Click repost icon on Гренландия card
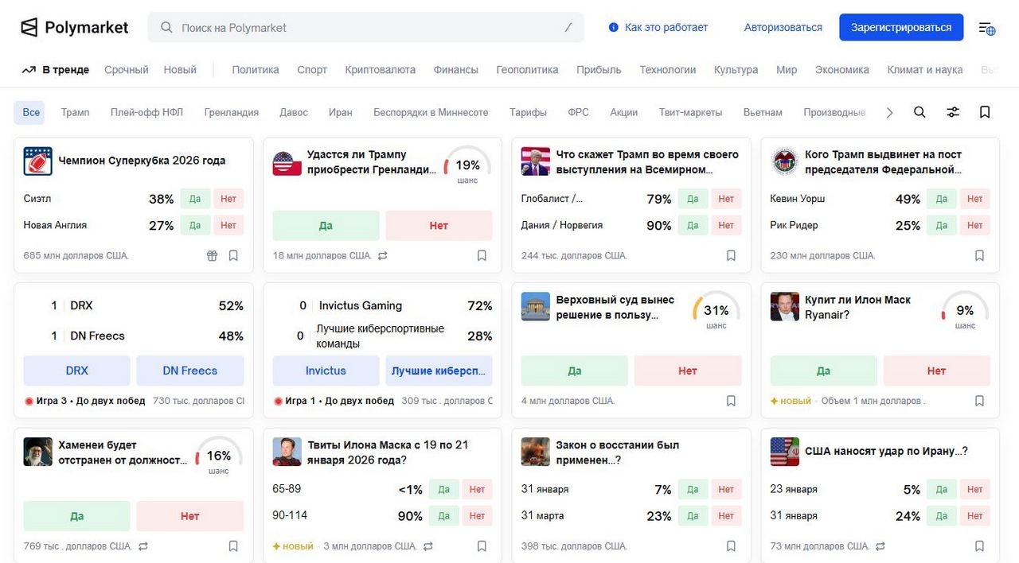The width and height of the screenshot is (1019, 563). (383, 255)
